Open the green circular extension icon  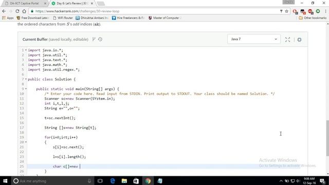(x=318, y=11)
